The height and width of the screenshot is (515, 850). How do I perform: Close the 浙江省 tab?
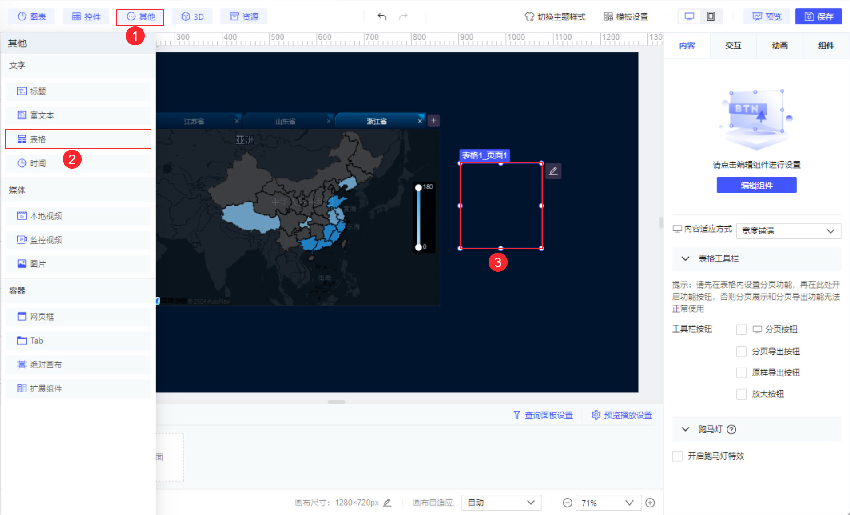(x=420, y=121)
